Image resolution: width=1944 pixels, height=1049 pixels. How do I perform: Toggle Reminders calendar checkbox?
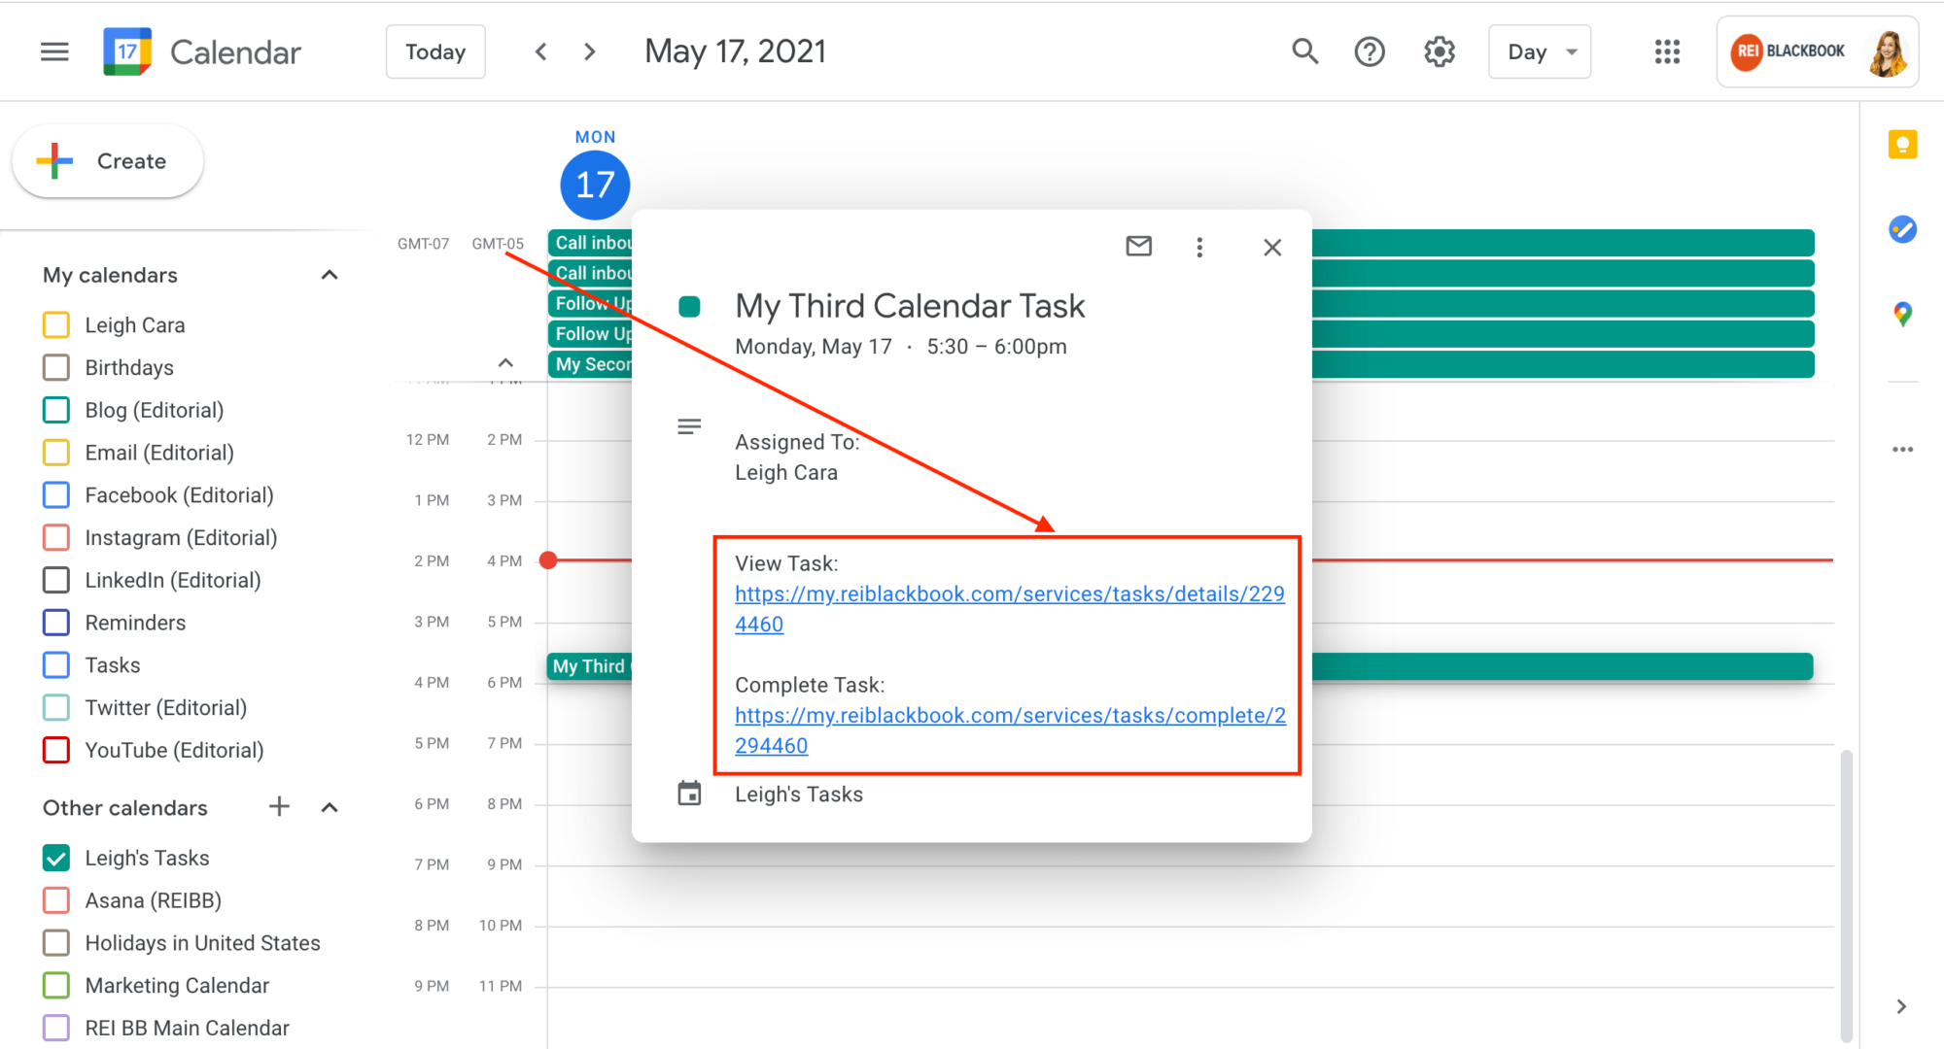point(56,623)
